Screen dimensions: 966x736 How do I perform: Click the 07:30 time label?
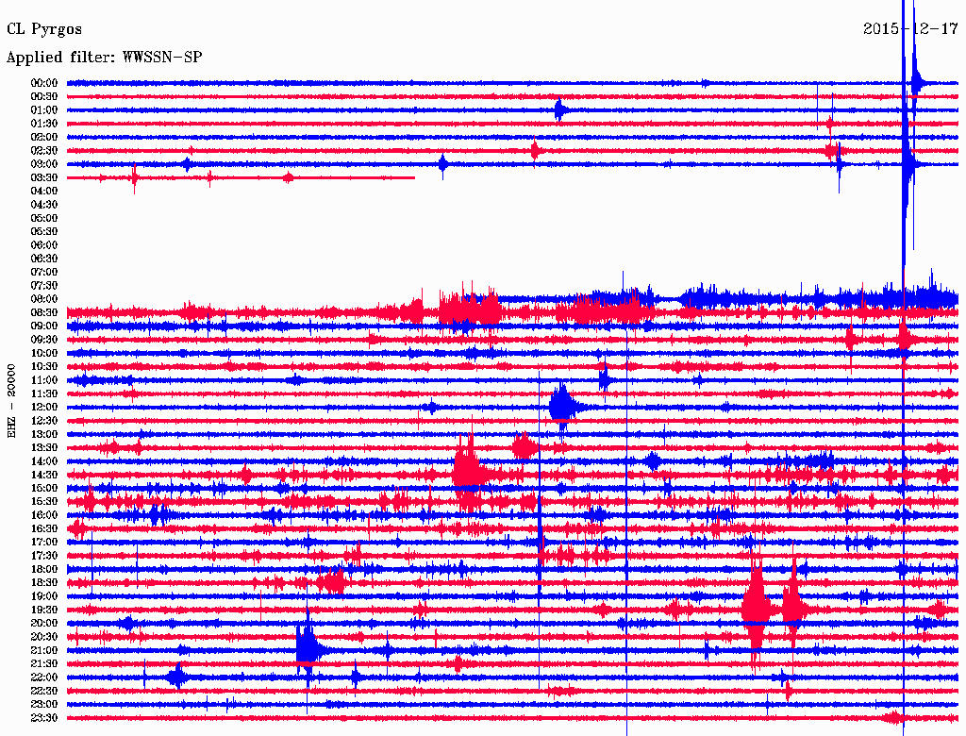point(44,285)
